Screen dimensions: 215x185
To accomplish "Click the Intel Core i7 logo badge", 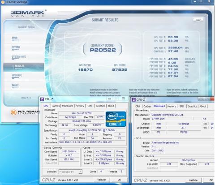I will [116, 119].
